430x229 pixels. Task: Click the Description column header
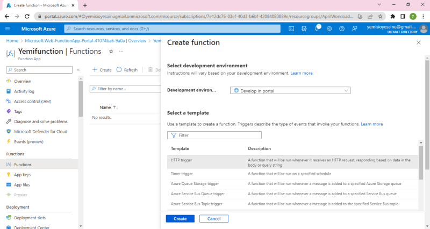[260, 149]
